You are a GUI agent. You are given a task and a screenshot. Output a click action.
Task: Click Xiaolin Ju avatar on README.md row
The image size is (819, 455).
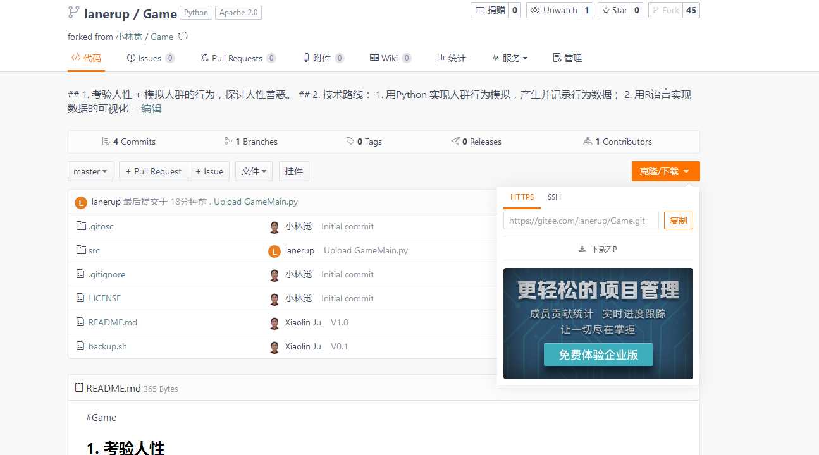click(x=274, y=323)
